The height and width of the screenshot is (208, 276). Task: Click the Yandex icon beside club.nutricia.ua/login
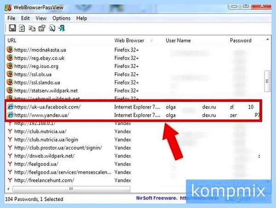pos(10,139)
